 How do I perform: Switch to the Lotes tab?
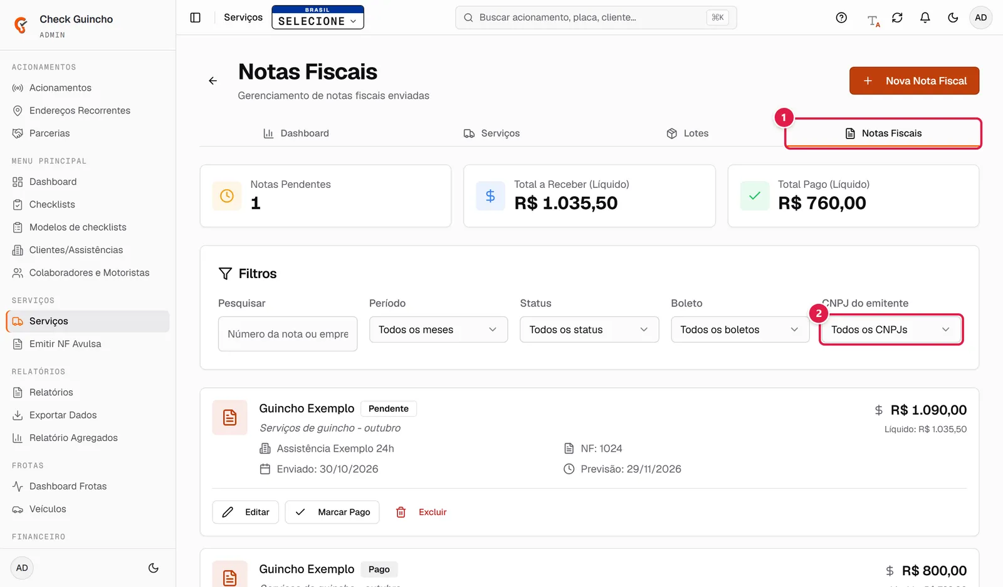687,133
